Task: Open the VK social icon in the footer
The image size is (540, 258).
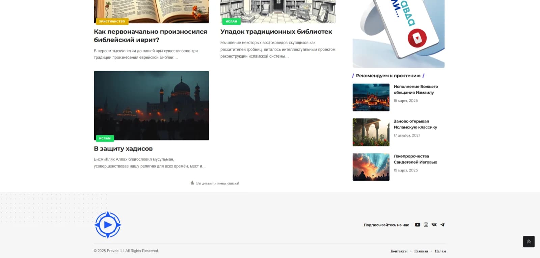Action: pos(434,225)
